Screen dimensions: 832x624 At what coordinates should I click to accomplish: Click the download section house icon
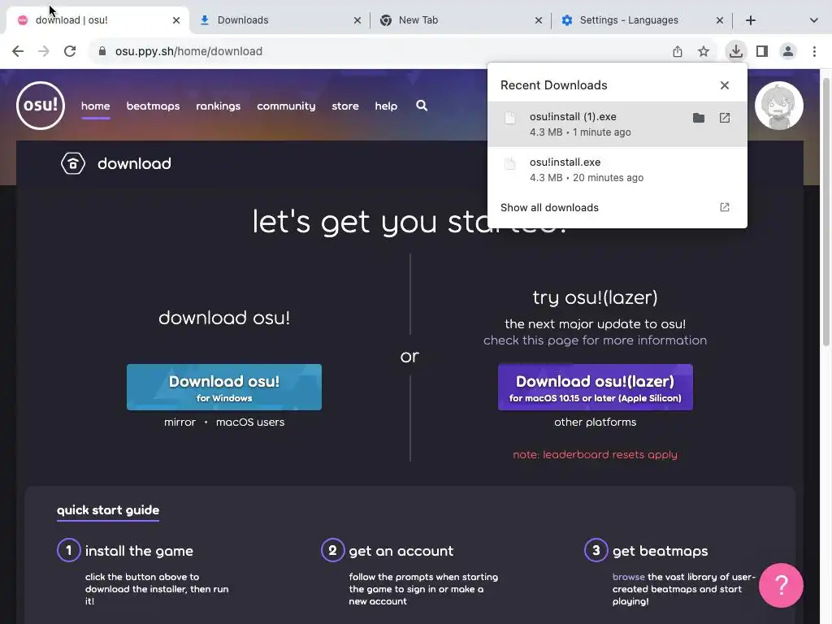[x=73, y=163]
